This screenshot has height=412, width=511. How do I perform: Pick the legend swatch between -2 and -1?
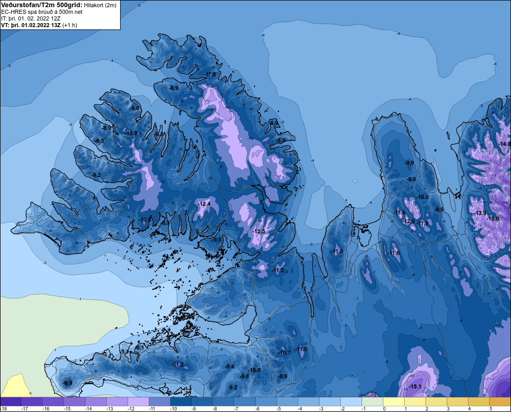(351, 402)
